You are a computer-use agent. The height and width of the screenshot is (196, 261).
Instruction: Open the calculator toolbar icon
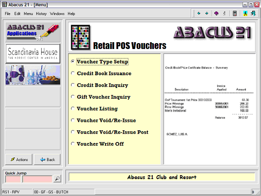(235, 13)
